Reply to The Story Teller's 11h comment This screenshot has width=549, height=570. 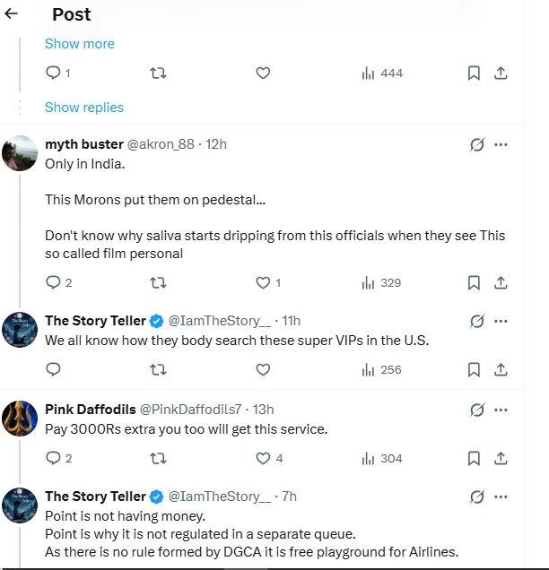(x=53, y=369)
